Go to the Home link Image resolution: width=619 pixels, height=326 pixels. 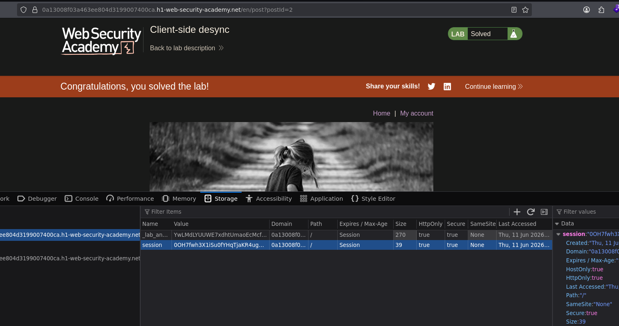(x=381, y=114)
